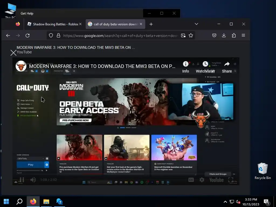The image size is (276, 207).
Task: Add video to Watch later
Action: point(205,67)
